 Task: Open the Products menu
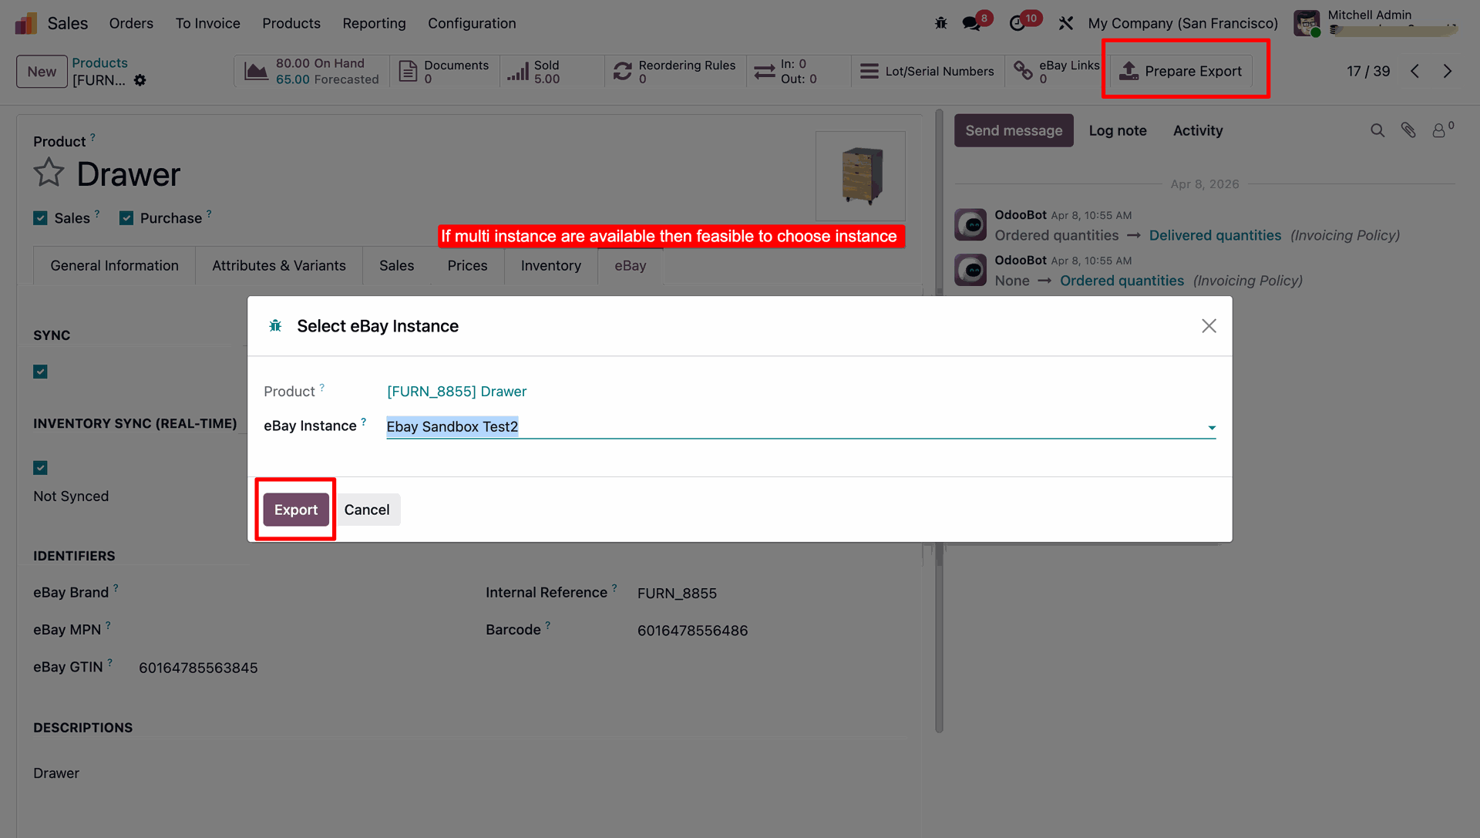click(x=291, y=23)
